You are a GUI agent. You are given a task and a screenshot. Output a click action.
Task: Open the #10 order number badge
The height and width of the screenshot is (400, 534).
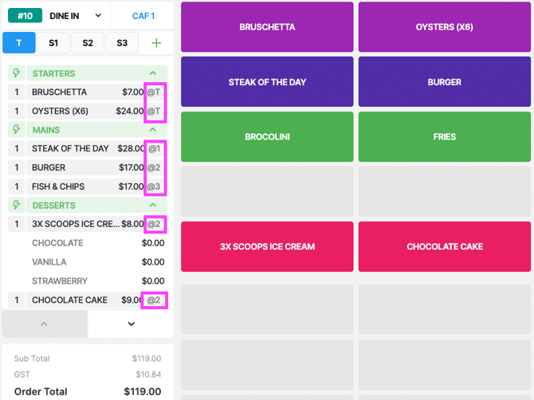coord(25,16)
